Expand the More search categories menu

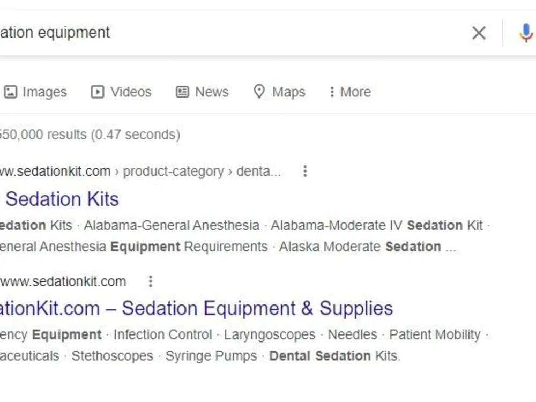(351, 92)
